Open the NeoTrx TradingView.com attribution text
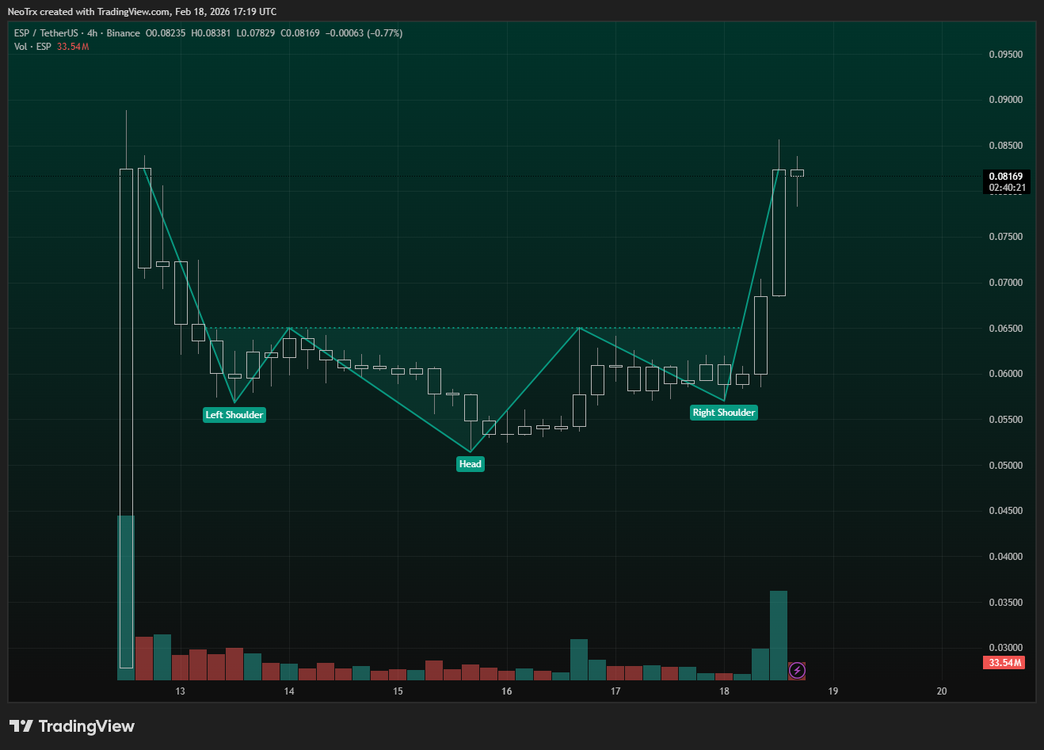The image size is (1044, 750). [x=143, y=12]
